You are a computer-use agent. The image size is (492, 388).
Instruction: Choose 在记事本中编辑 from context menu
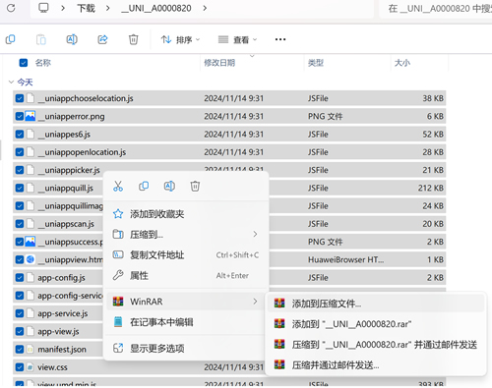(x=186, y=322)
